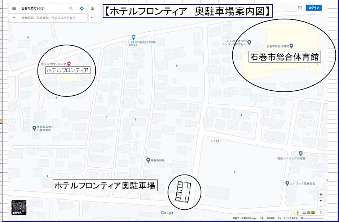Viewport: 339px width, 222px height.
Task: Collapse map controls with bottom-right chevron
Action: pos(321,212)
